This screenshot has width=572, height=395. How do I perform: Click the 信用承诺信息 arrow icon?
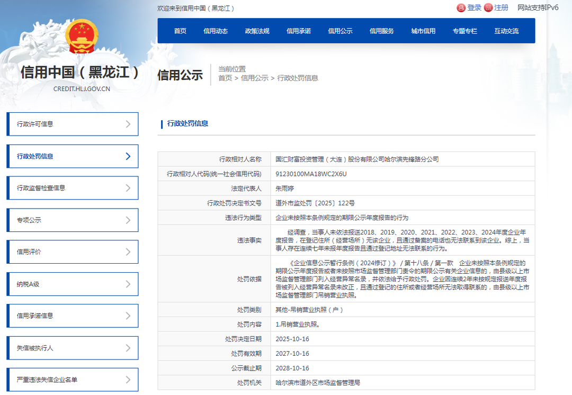coord(128,316)
